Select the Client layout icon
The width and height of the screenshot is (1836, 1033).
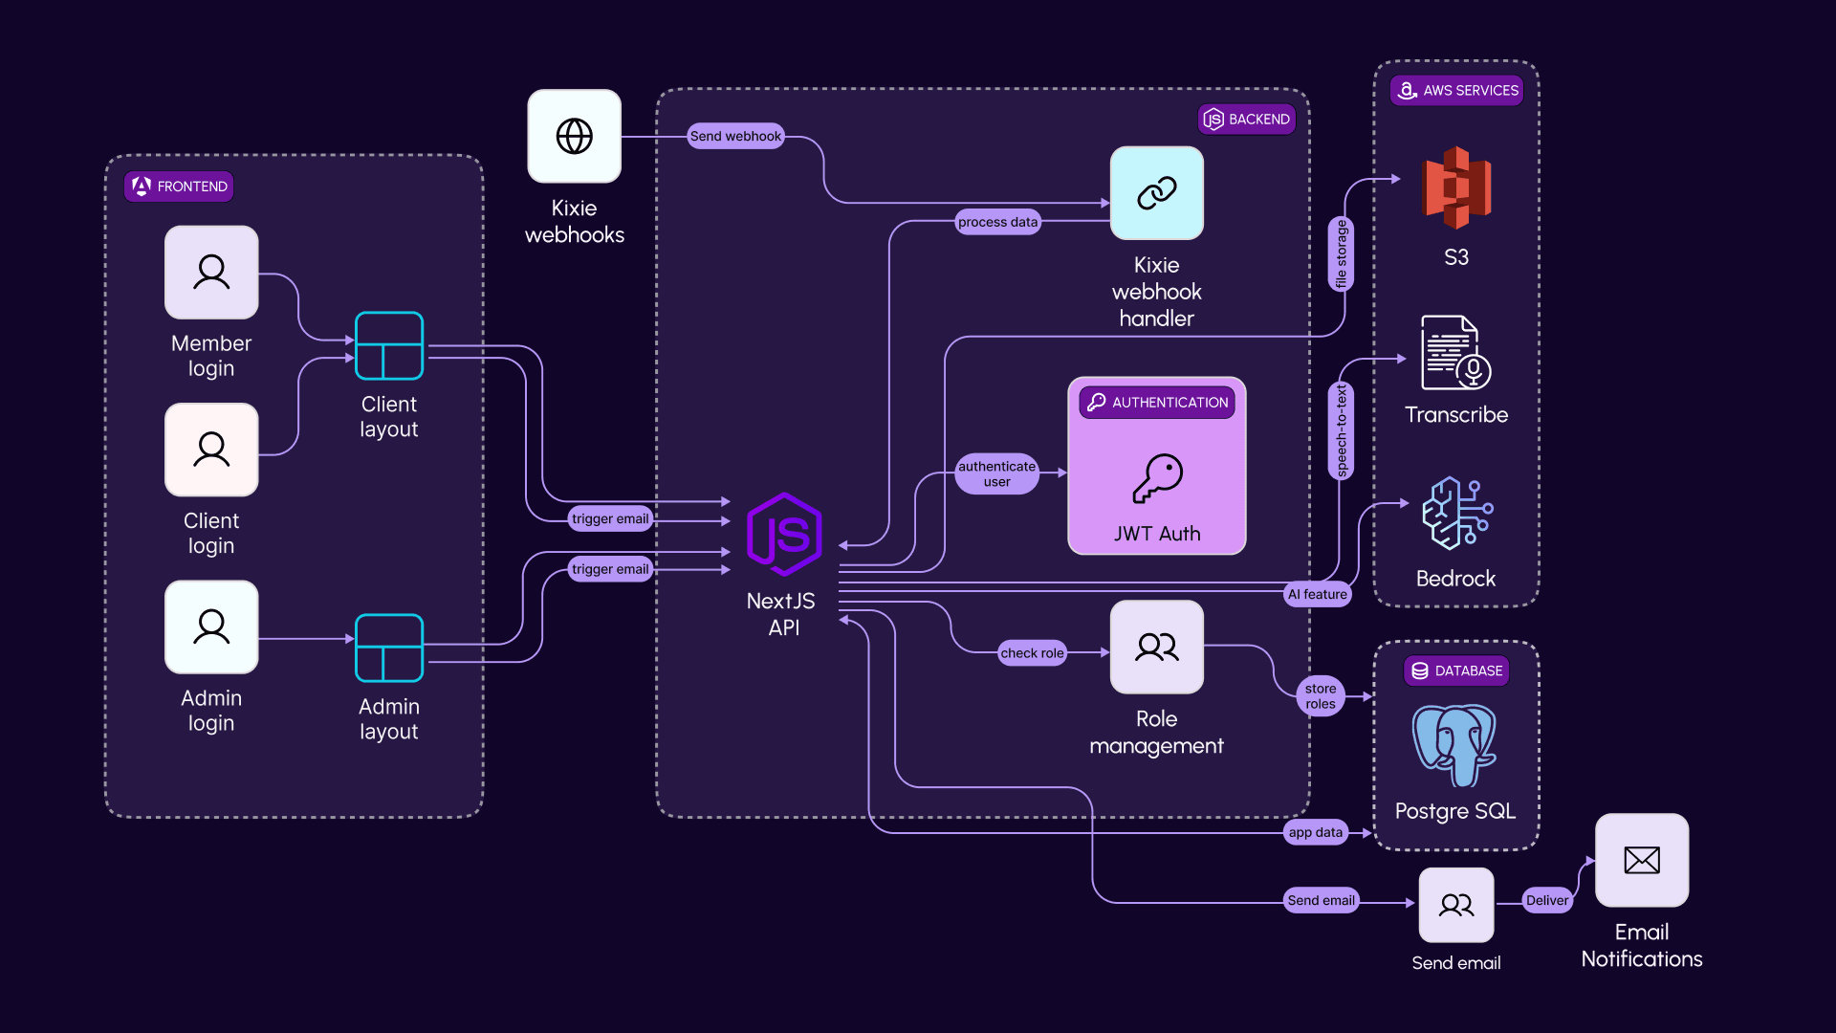pos(389,346)
